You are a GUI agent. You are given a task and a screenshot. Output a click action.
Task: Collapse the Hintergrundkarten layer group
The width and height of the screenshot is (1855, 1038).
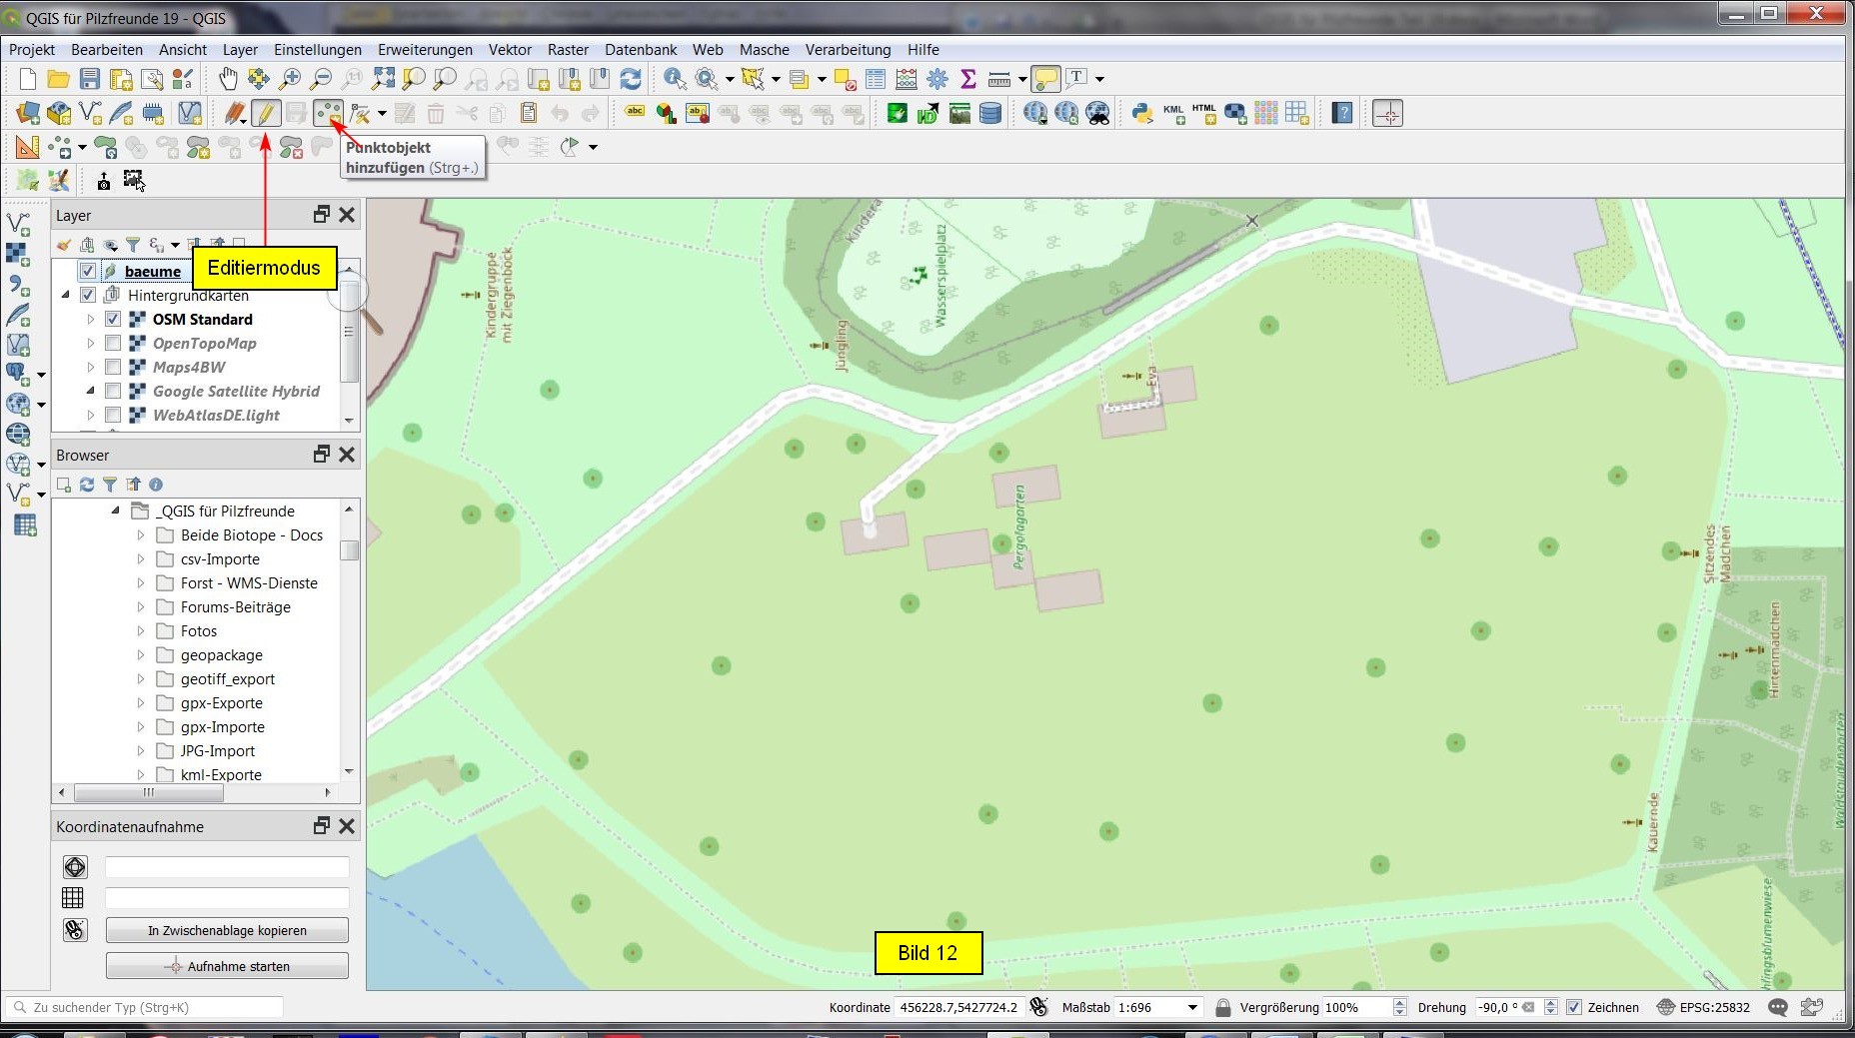pos(66,296)
